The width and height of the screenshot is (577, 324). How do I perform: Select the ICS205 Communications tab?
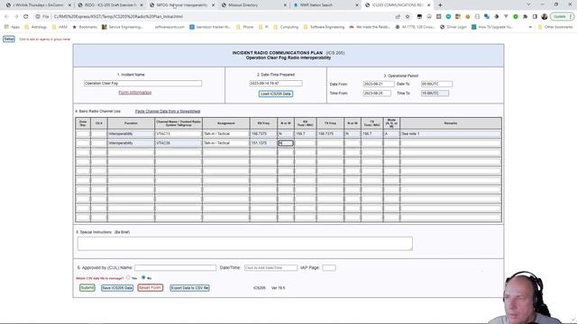click(x=398, y=5)
